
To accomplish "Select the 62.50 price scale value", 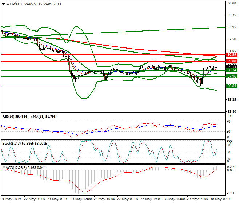I will click(x=232, y=39).
